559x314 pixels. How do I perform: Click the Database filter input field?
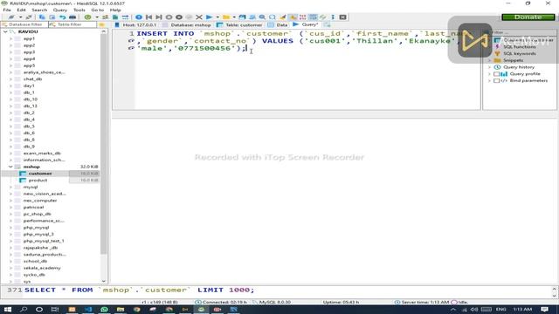click(24, 24)
